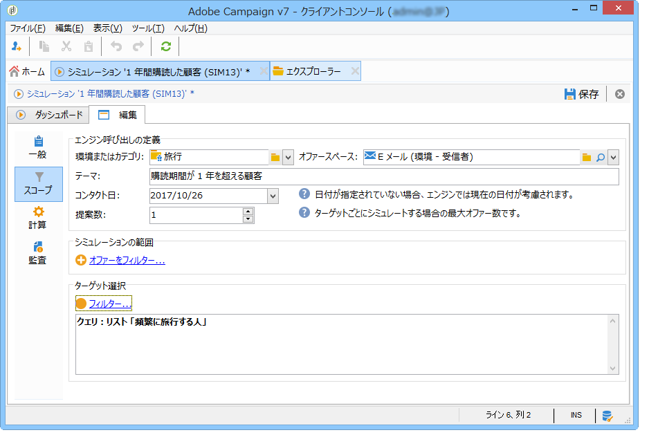Click the query text area クエリ:リスト

[x=342, y=344]
